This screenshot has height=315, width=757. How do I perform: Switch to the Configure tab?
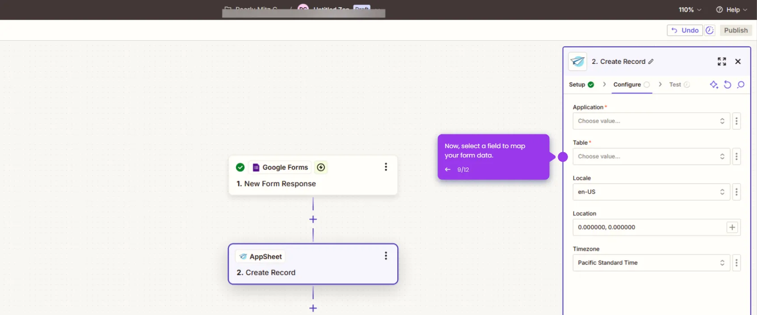coord(631,84)
